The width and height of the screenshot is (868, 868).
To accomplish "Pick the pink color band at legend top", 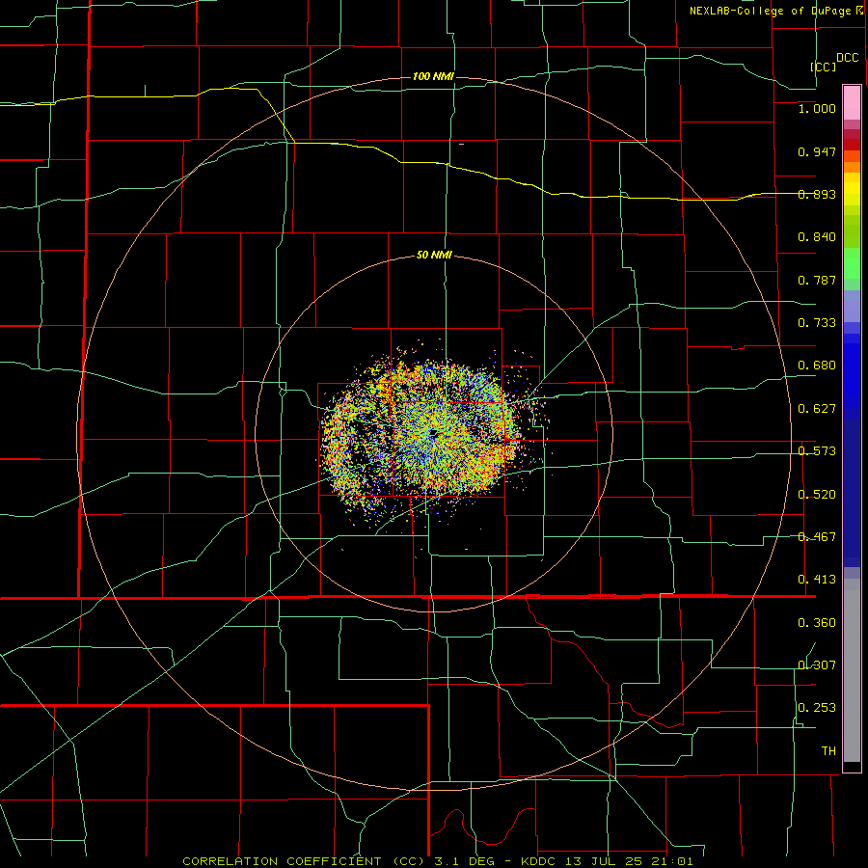I will click(x=852, y=103).
